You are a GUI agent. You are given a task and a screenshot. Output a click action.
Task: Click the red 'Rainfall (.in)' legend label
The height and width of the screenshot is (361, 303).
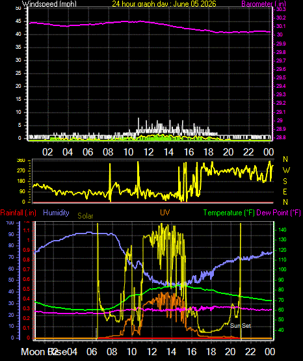[18, 213]
